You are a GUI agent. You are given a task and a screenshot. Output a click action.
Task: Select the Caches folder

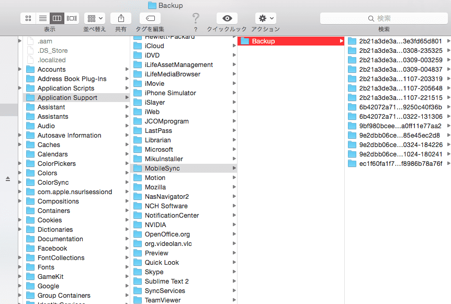(76, 144)
